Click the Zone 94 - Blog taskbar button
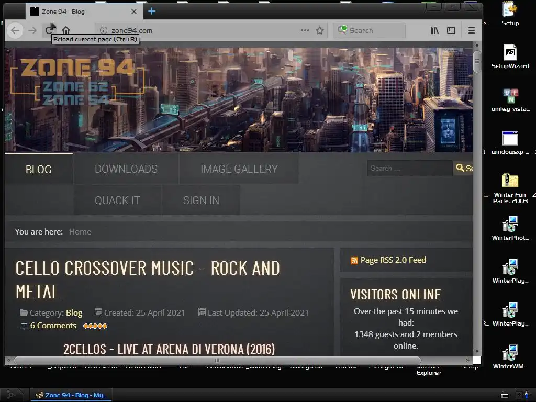536x402 pixels. pyautogui.click(x=71, y=395)
